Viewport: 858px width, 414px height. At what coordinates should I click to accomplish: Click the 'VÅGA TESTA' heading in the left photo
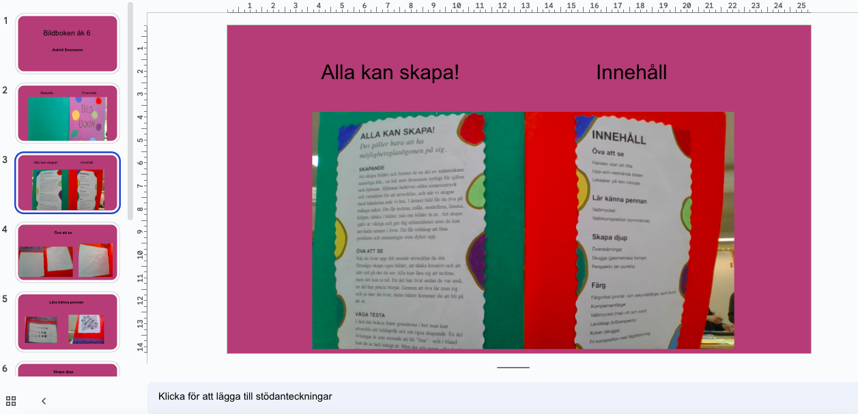tap(371, 314)
